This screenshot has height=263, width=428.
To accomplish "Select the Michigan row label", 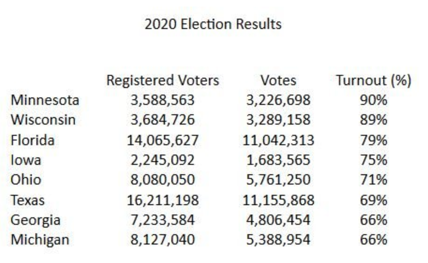I will point(40,240).
